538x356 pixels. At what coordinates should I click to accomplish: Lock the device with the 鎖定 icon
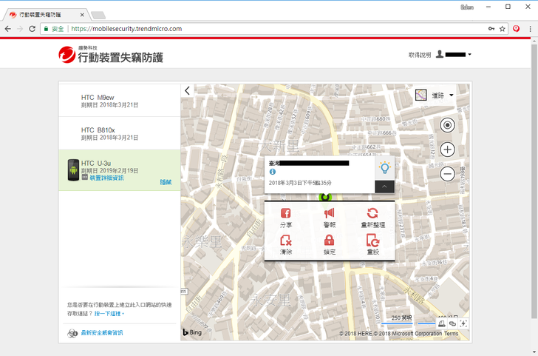pyautogui.click(x=329, y=241)
